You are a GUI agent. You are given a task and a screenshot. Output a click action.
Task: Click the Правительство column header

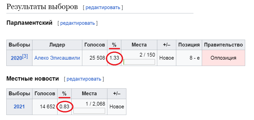point(223,45)
